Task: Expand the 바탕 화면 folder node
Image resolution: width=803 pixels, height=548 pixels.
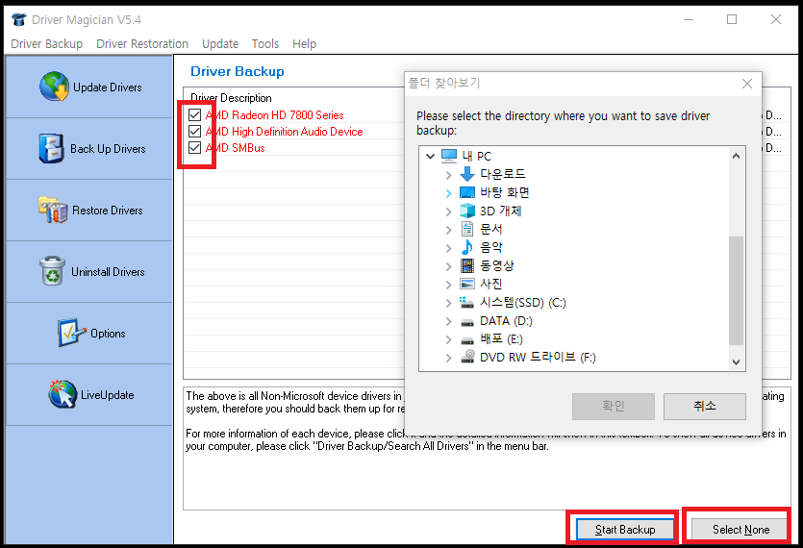Action: coord(448,193)
